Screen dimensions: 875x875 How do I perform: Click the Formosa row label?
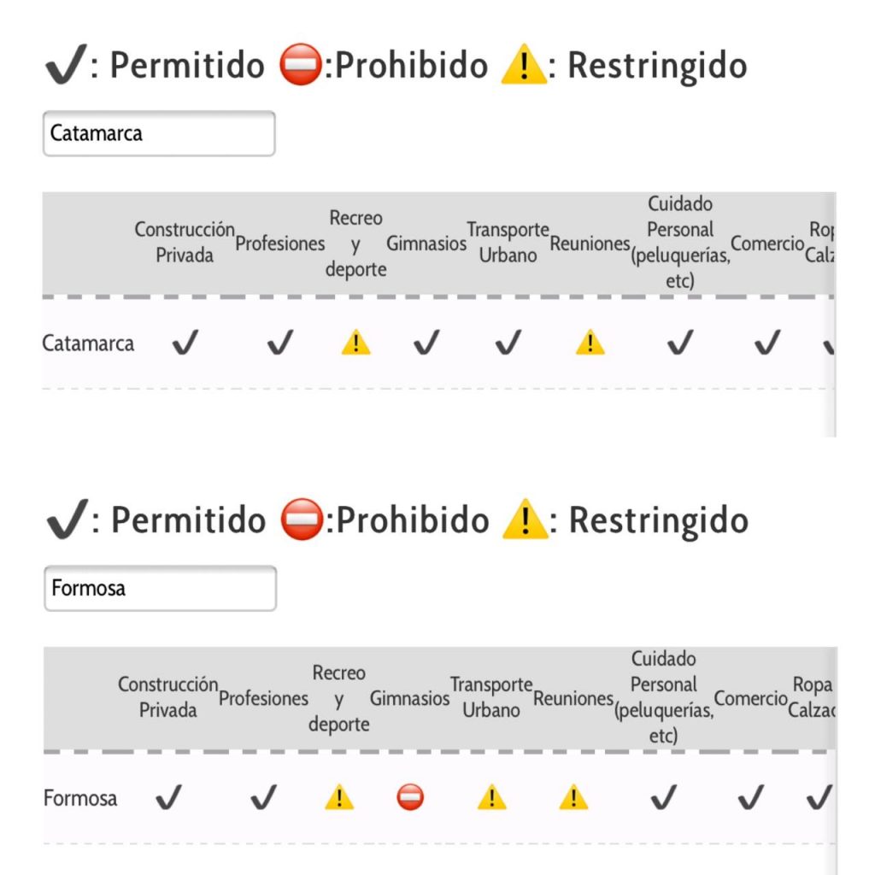(80, 798)
